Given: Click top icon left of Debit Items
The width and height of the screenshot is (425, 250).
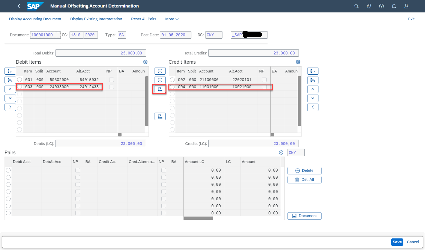Looking at the screenshot, I should coord(10,71).
